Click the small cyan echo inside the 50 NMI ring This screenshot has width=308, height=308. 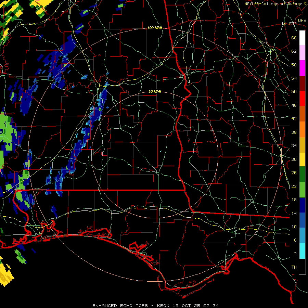pos(161,151)
